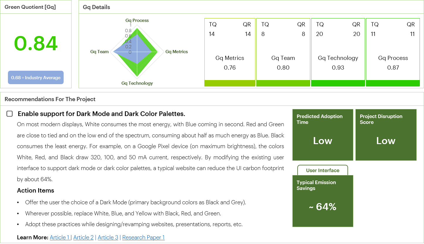Open the Article 3 link

coord(108,237)
